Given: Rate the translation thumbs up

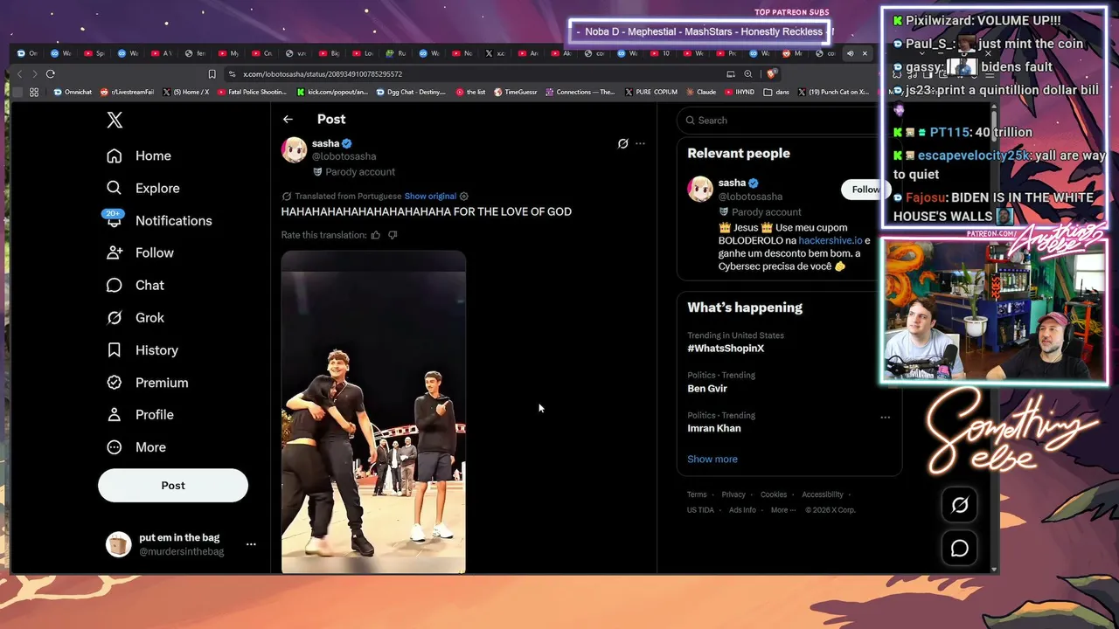Looking at the screenshot, I should coord(376,235).
